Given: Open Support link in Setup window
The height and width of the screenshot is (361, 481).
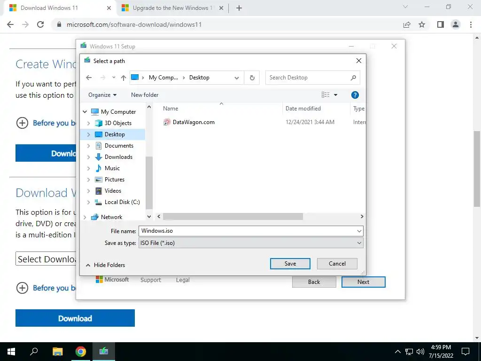Looking at the screenshot, I should point(151,280).
